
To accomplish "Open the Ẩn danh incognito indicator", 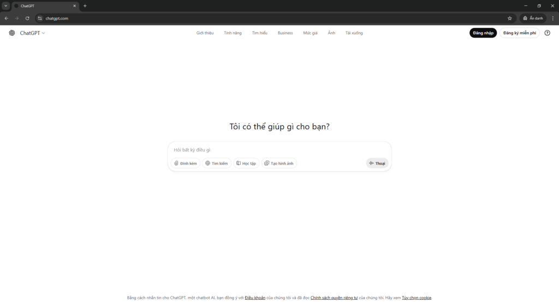I will pos(532,18).
